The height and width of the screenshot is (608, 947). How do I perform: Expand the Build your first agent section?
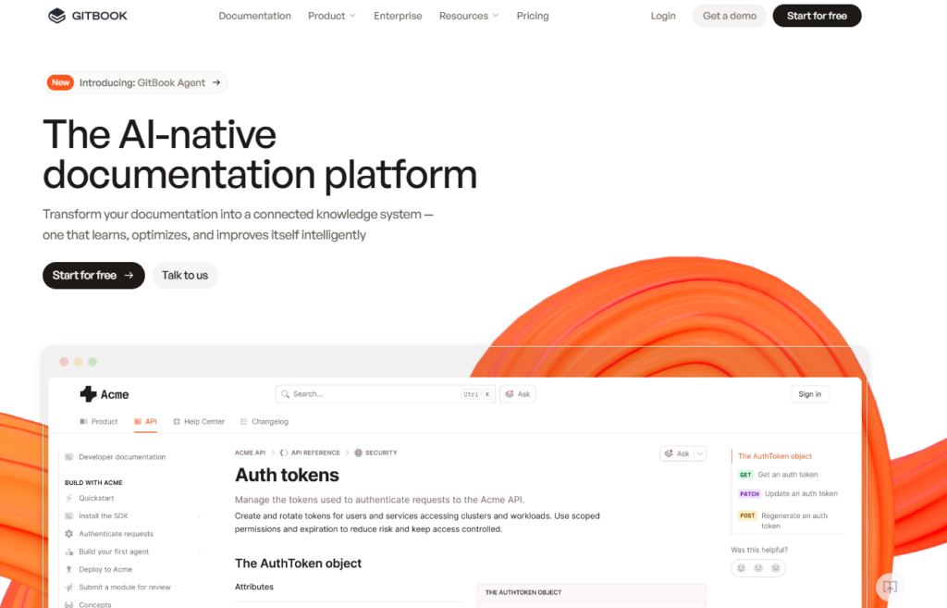[199, 552]
